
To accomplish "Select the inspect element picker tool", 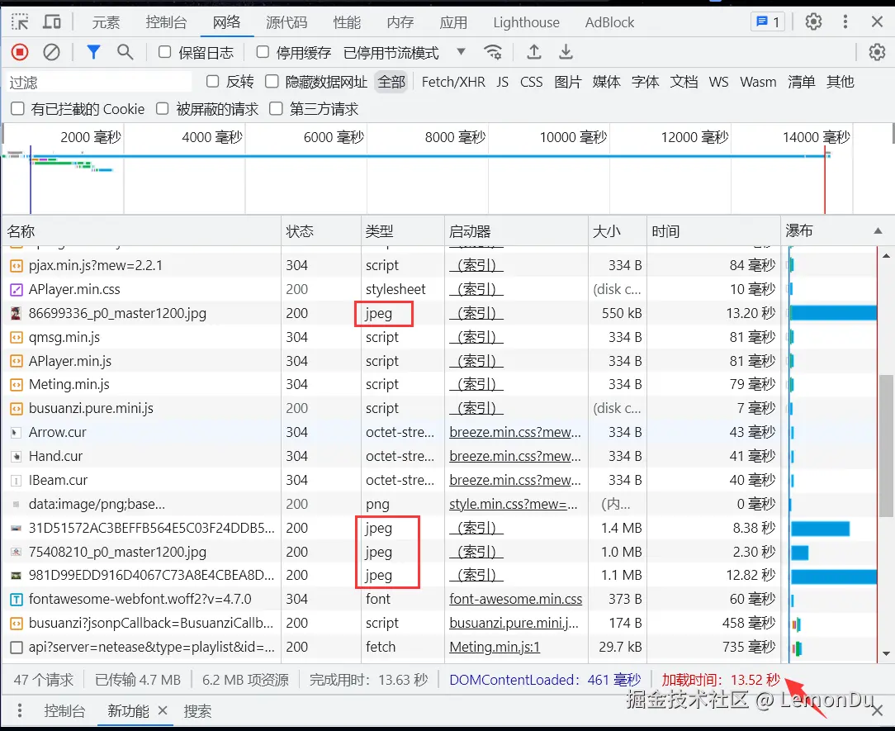I will [20, 21].
